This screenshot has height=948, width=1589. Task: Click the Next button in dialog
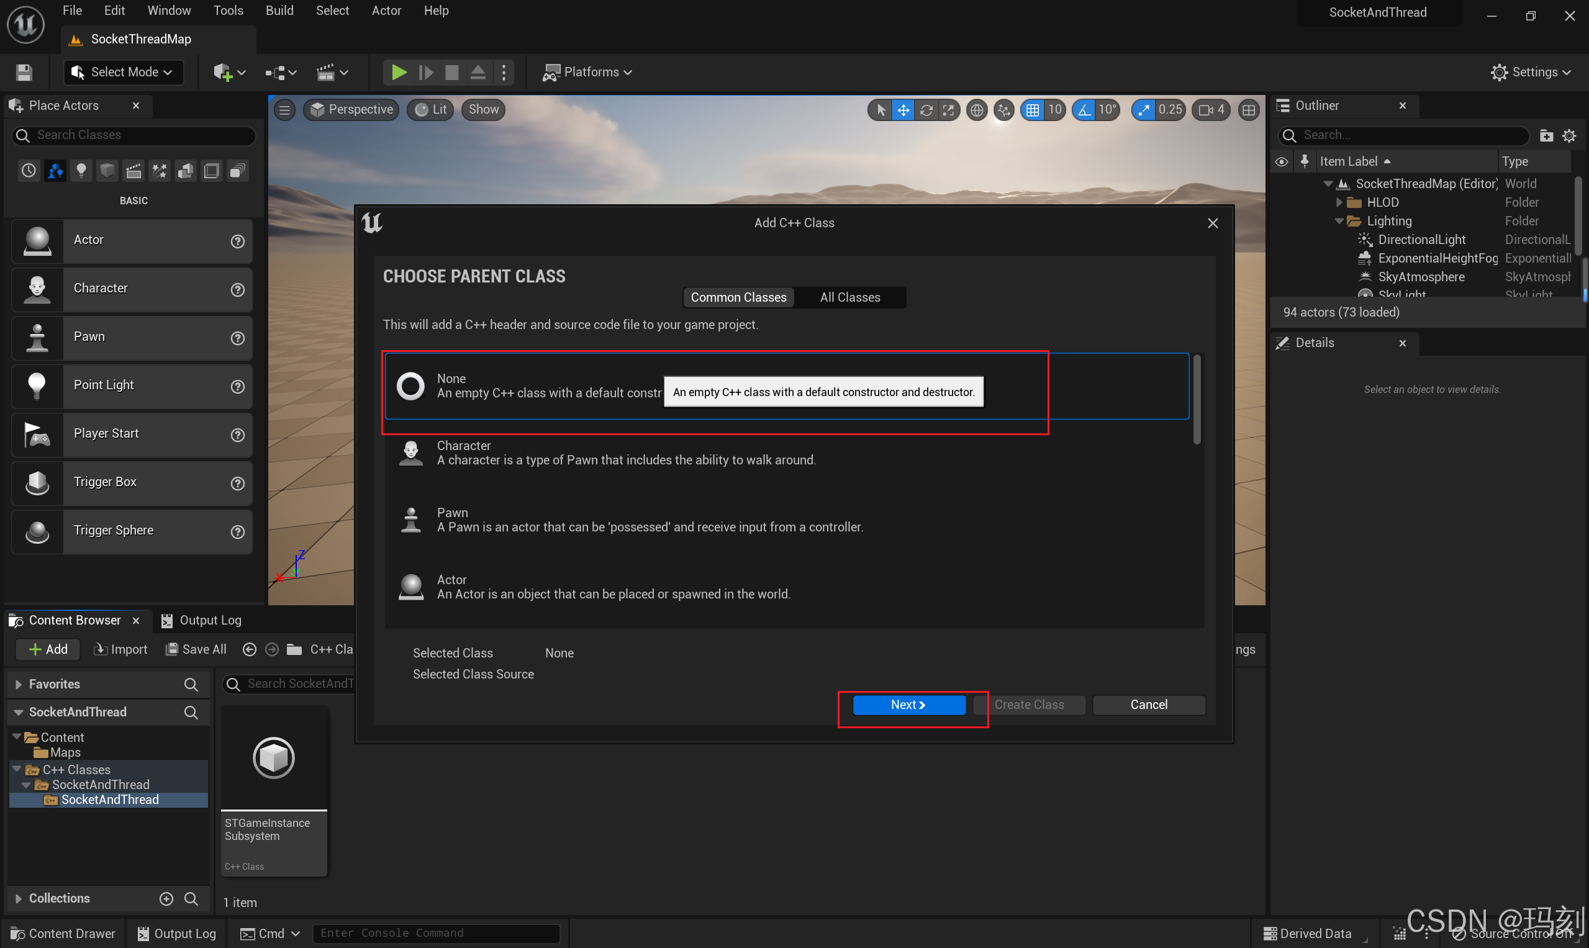(x=908, y=704)
